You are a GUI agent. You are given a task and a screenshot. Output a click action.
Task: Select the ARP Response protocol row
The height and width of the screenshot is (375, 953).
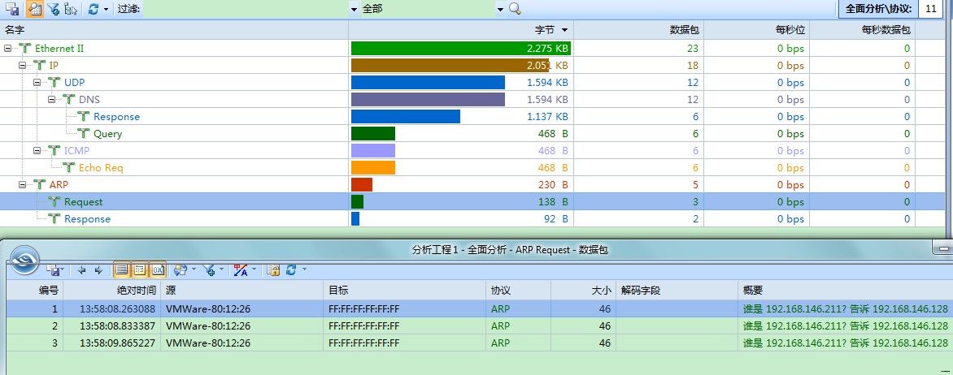tap(87, 219)
